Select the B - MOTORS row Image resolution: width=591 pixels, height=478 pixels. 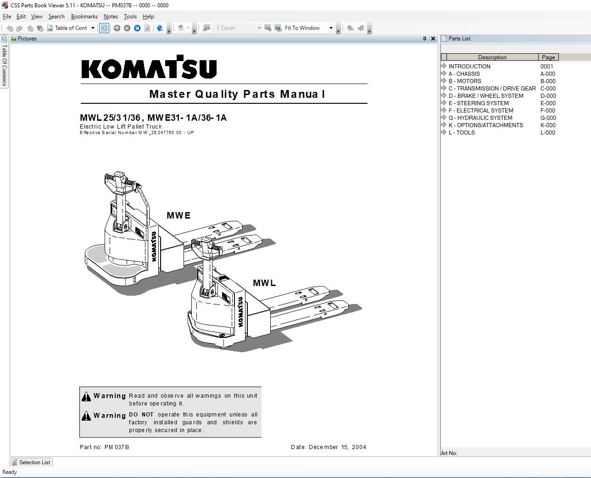pyautogui.click(x=500, y=81)
